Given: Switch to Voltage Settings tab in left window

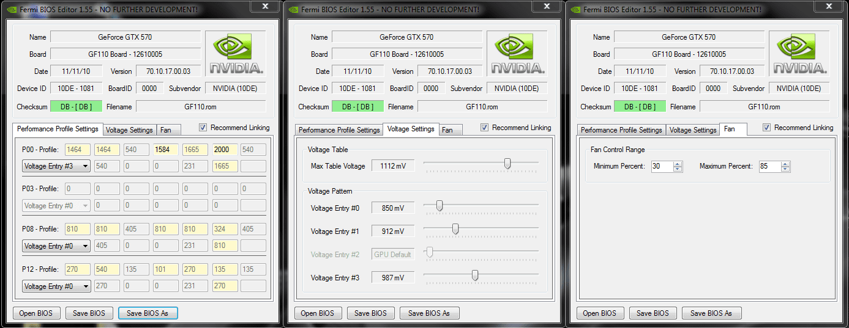Looking at the screenshot, I should (129, 130).
